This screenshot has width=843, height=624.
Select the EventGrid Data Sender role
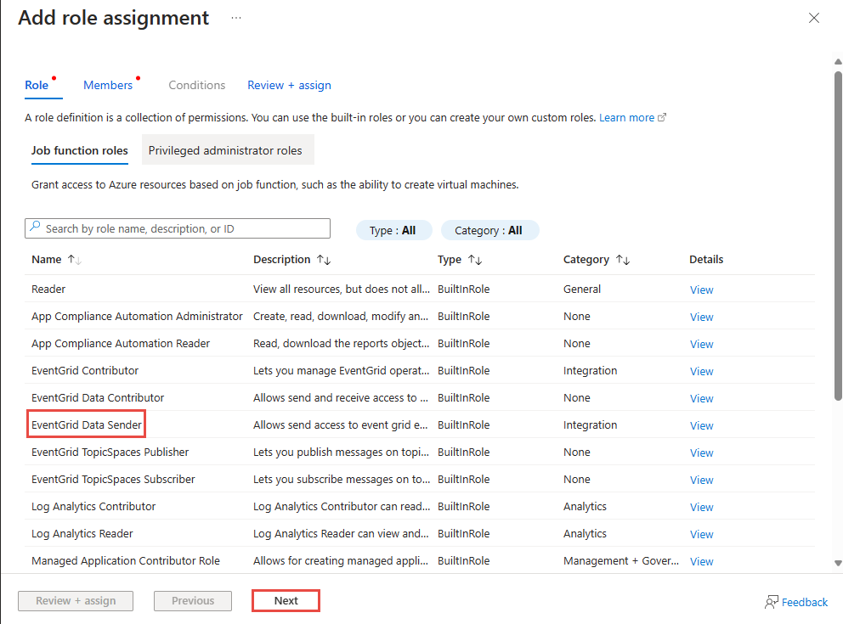86,424
